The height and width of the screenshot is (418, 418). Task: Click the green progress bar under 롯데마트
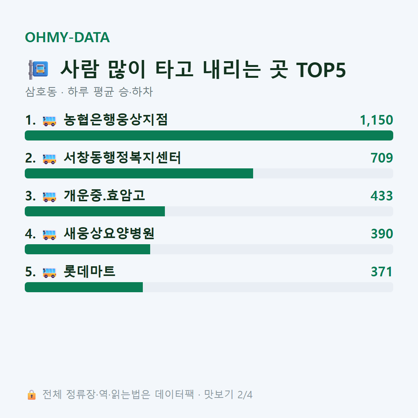[x=84, y=287]
